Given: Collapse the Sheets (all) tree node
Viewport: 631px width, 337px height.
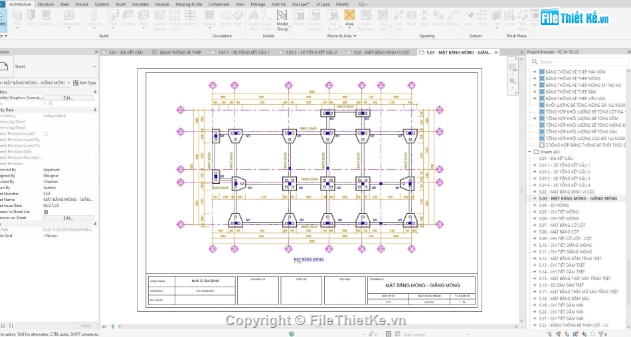Looking at the screenshot, I should 529,152.
